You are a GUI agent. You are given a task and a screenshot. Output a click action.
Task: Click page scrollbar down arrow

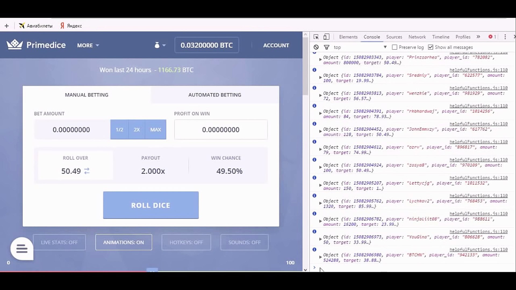[305, 270]
